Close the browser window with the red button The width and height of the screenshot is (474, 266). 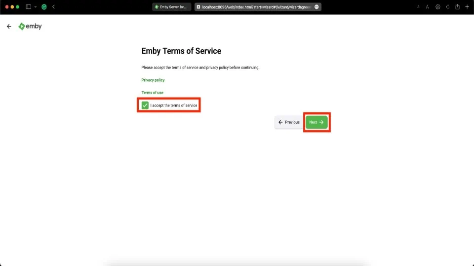(6, 6)
